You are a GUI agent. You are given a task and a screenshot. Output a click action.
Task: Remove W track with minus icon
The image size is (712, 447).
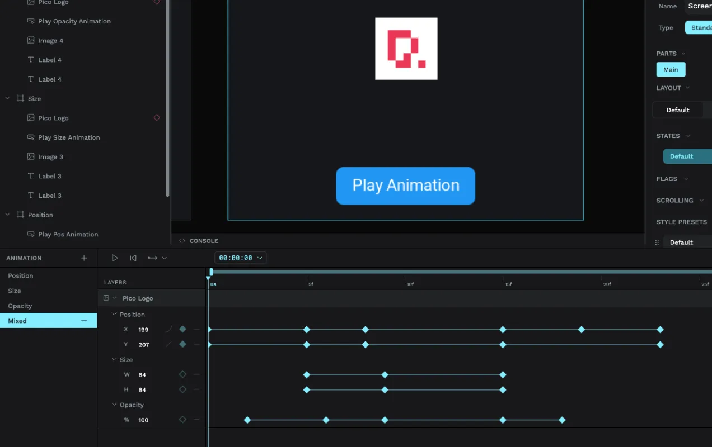tap(196, 375)
